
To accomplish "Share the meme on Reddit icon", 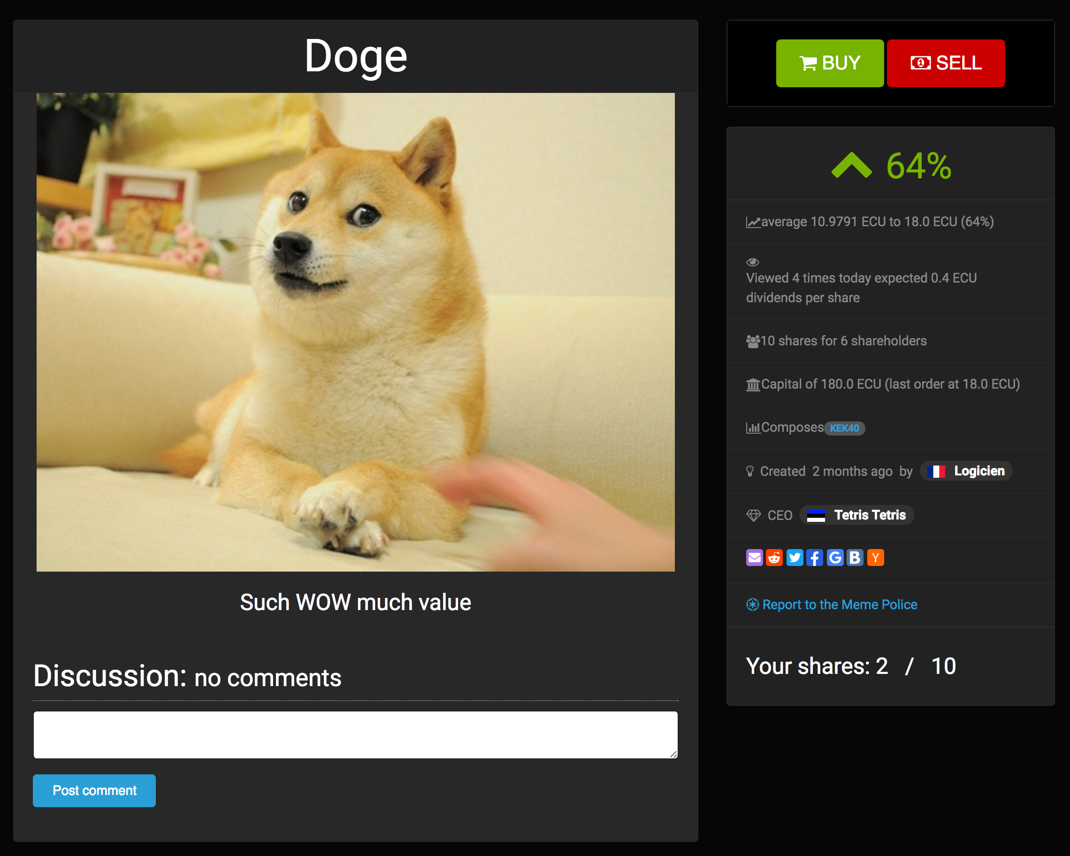I will click(774, 558).
